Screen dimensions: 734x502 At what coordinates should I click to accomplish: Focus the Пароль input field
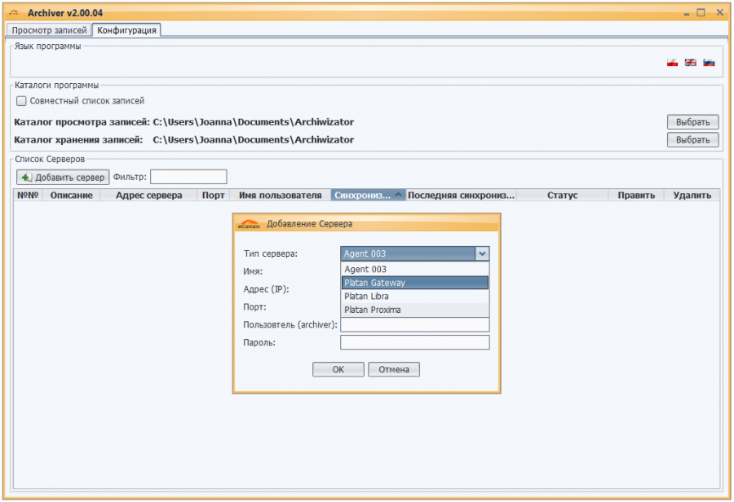click(415, 342)
